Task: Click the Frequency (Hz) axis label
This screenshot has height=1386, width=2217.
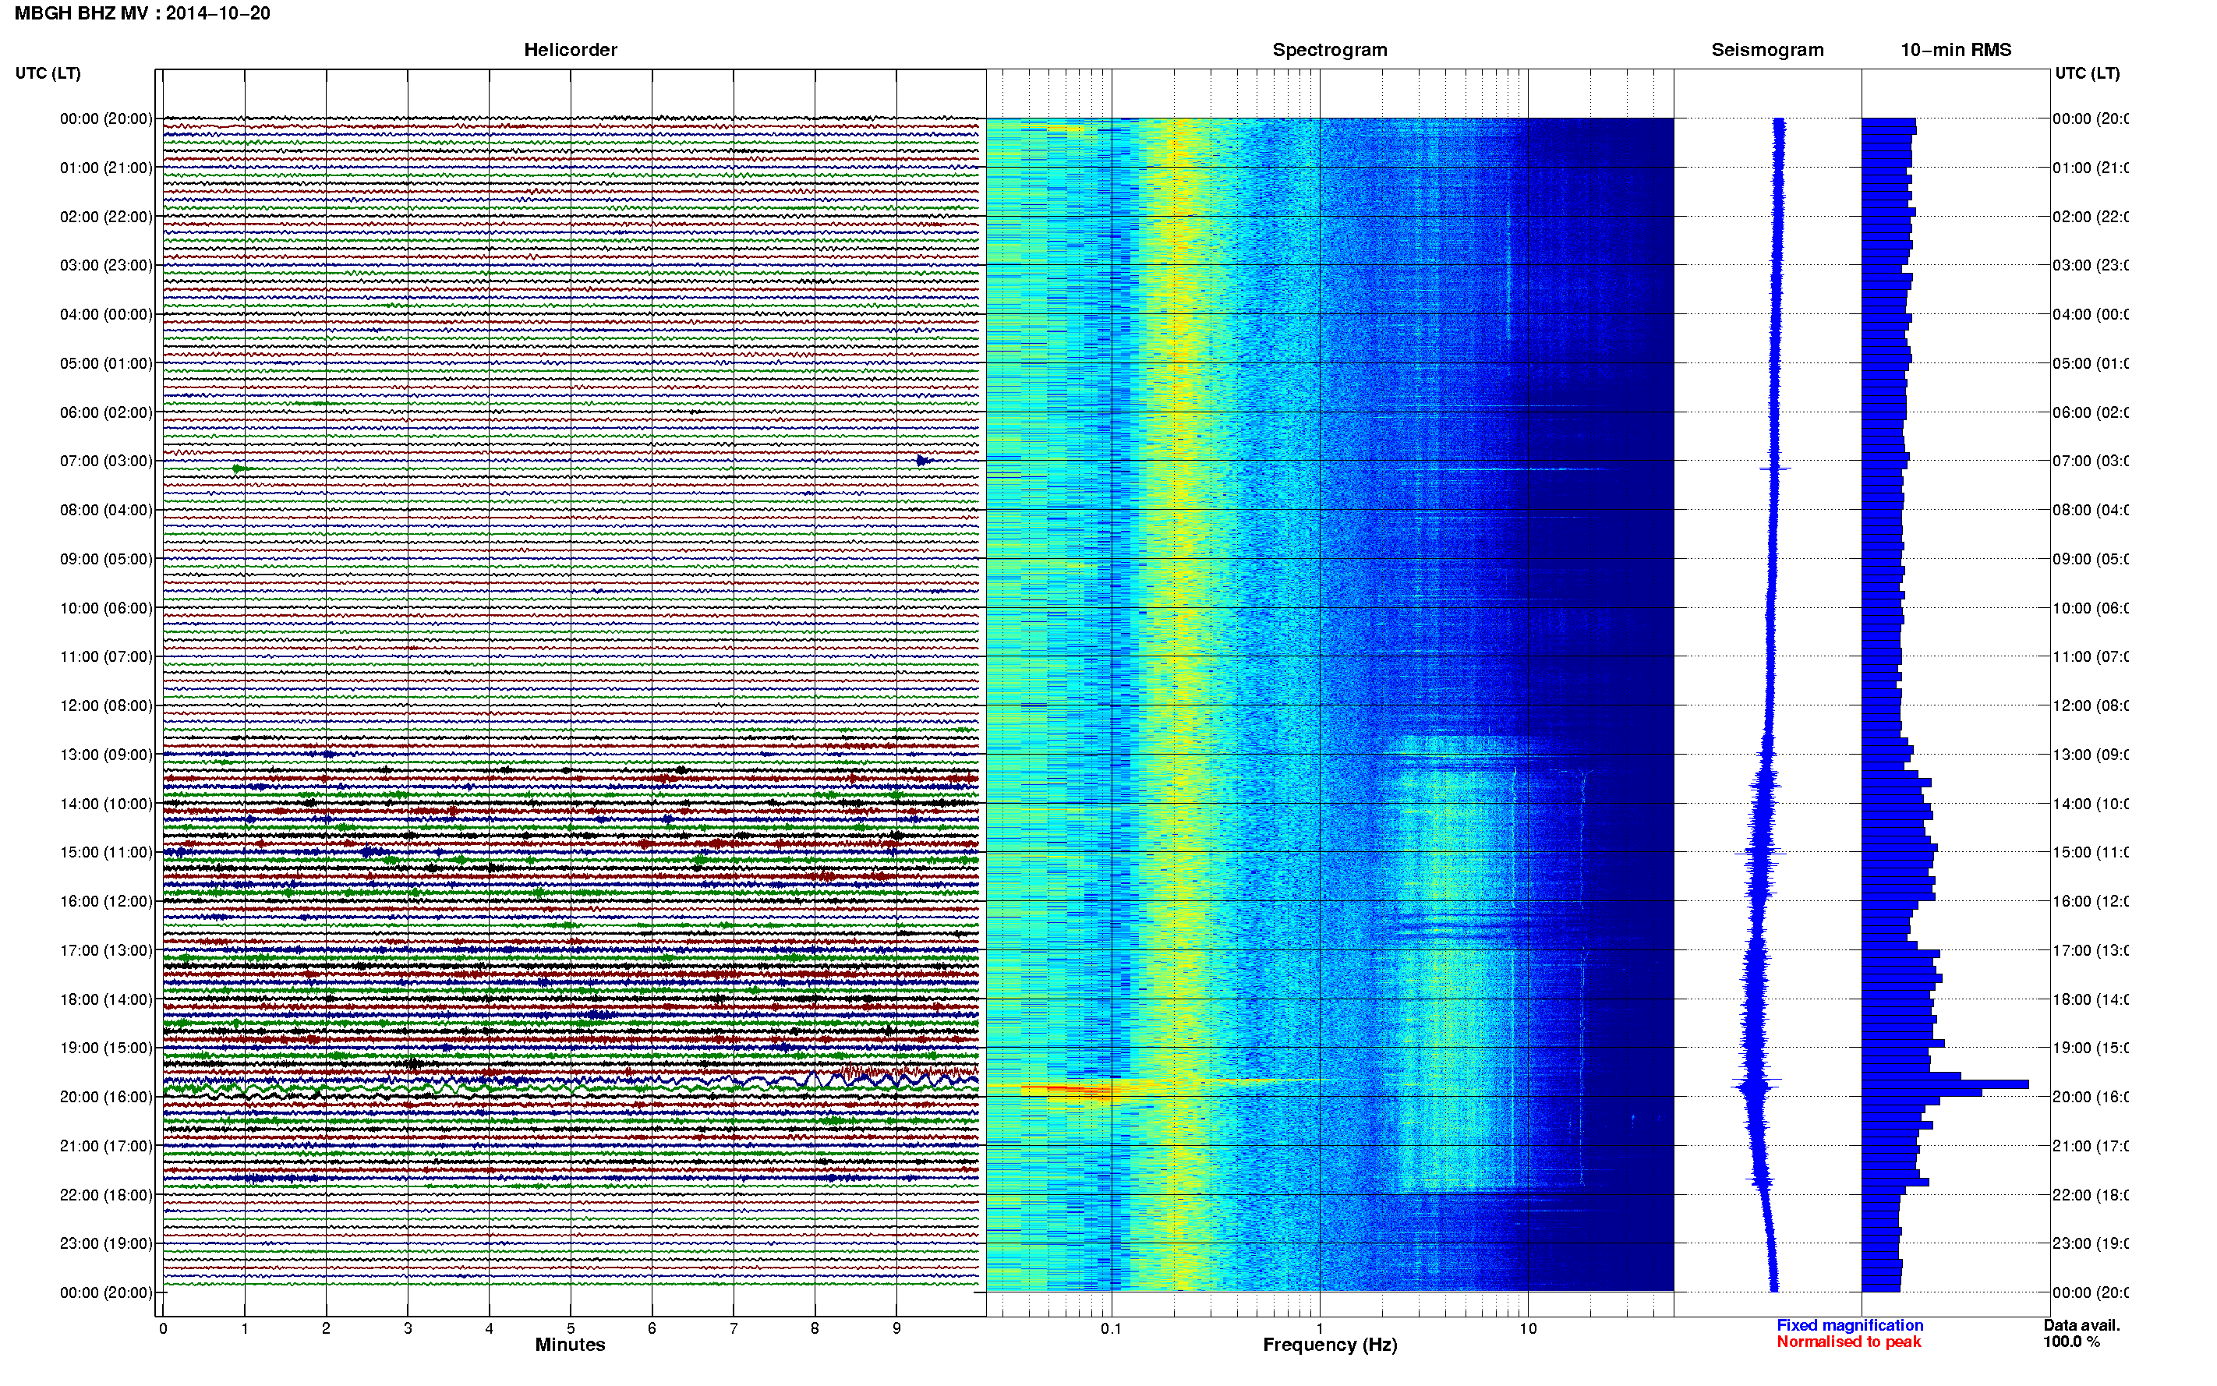Action: [x=1330, y=1345]
